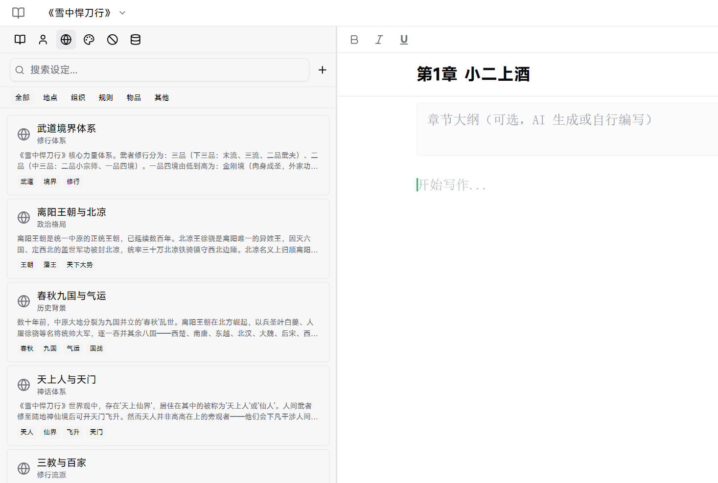This screenshot has width=718, height=483.
Task: Click the open-book icon in the top-left corner
Action: pos(18,13)
